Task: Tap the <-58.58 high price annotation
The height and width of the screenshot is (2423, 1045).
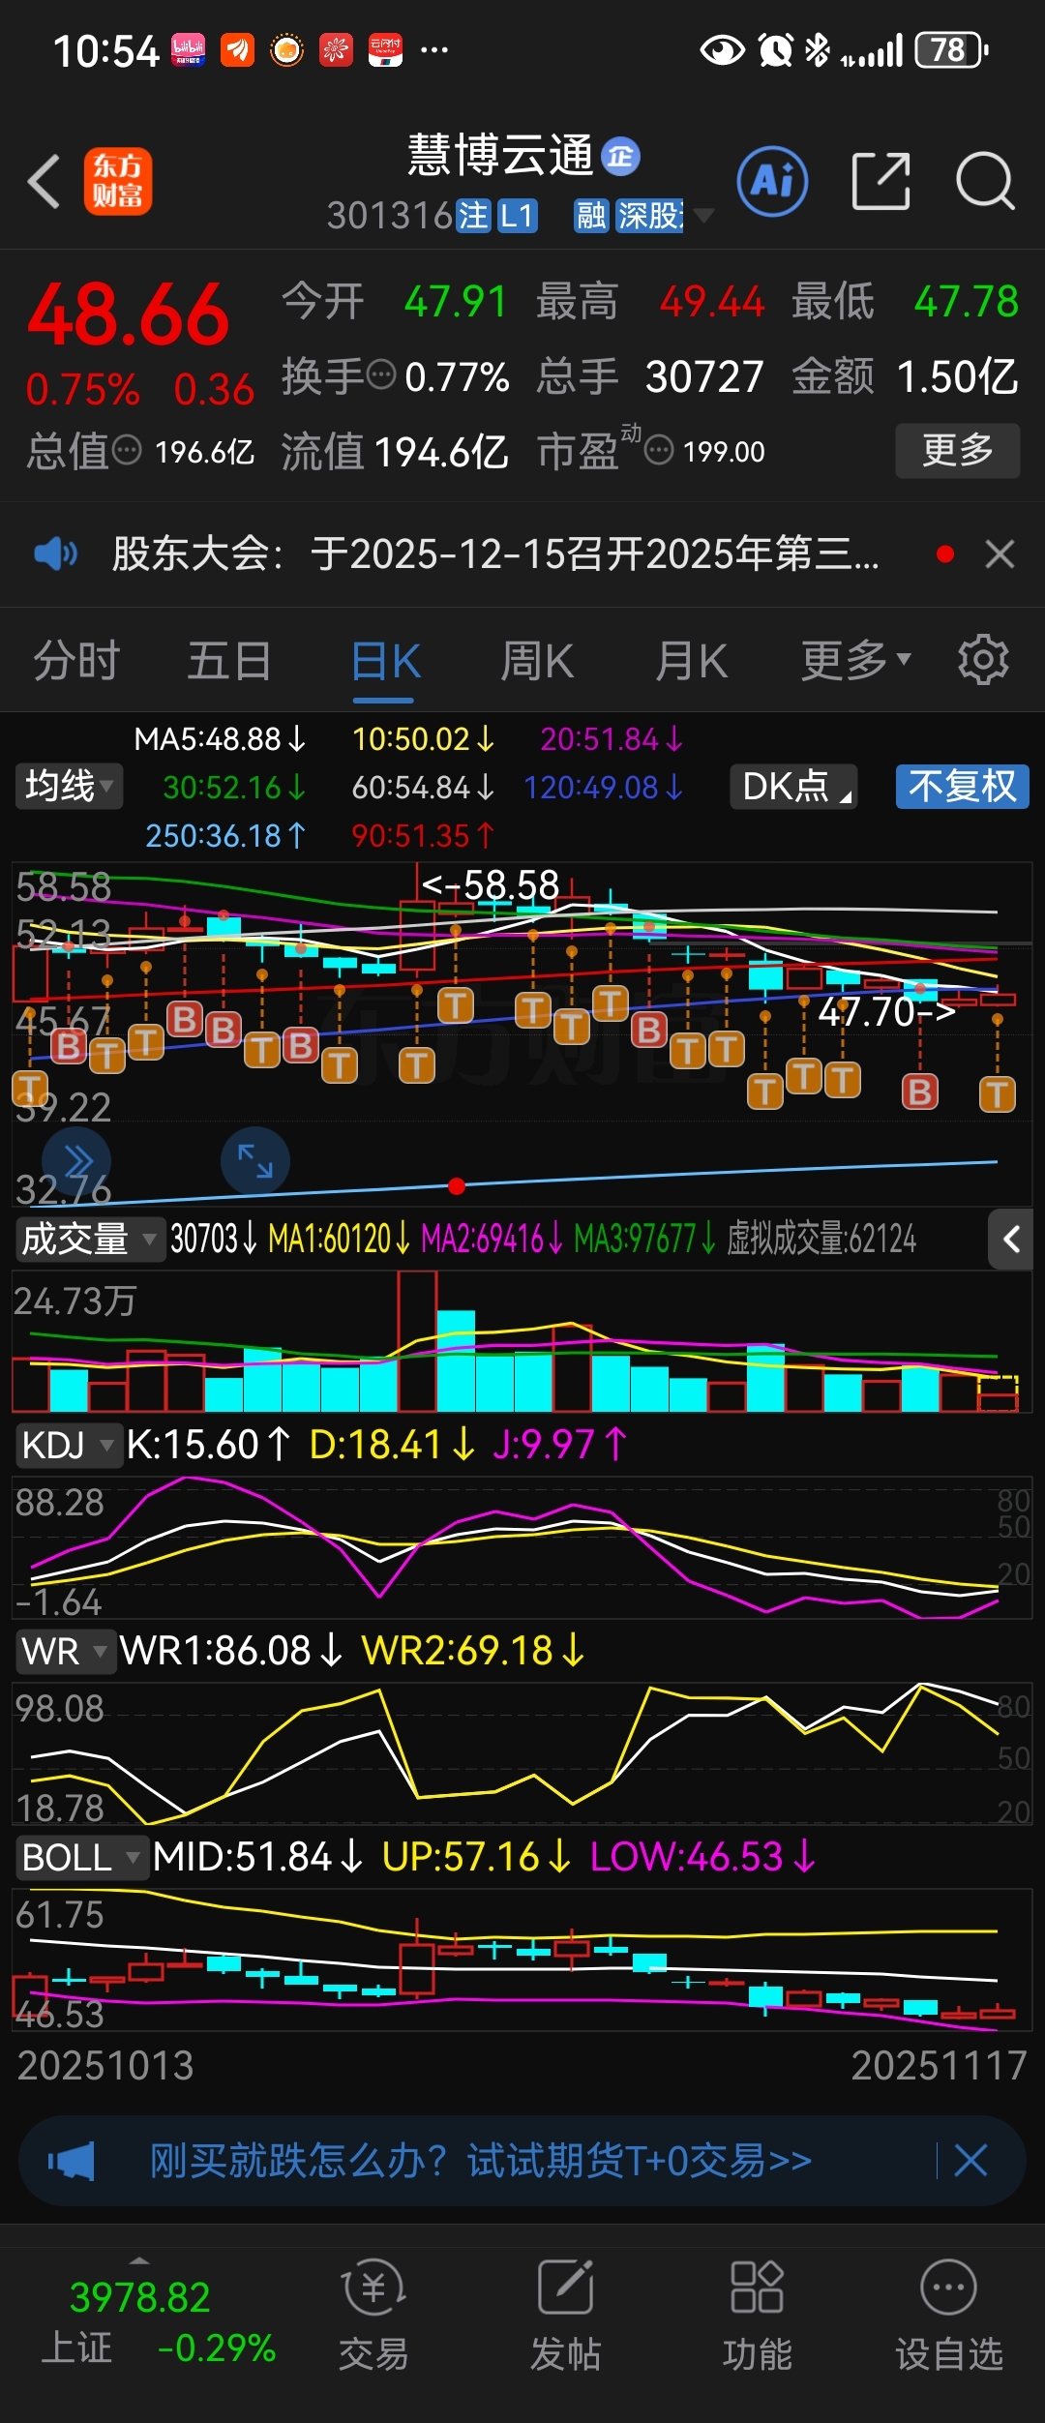Action: (491, 884)
